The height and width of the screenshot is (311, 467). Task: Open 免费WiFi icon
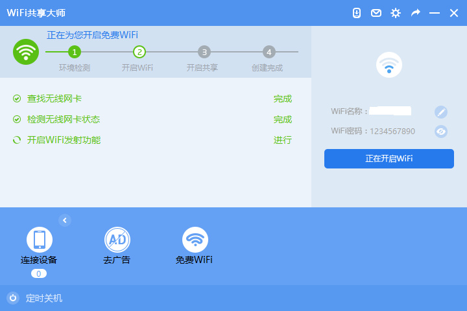195,240
